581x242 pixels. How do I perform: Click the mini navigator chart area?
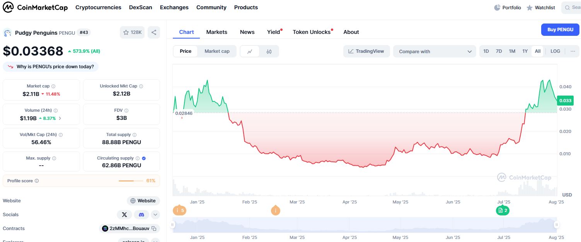click(365, 225)
